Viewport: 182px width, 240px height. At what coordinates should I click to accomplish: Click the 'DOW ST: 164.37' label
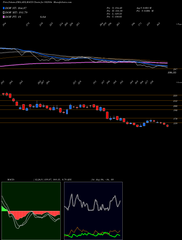[16, 8]
